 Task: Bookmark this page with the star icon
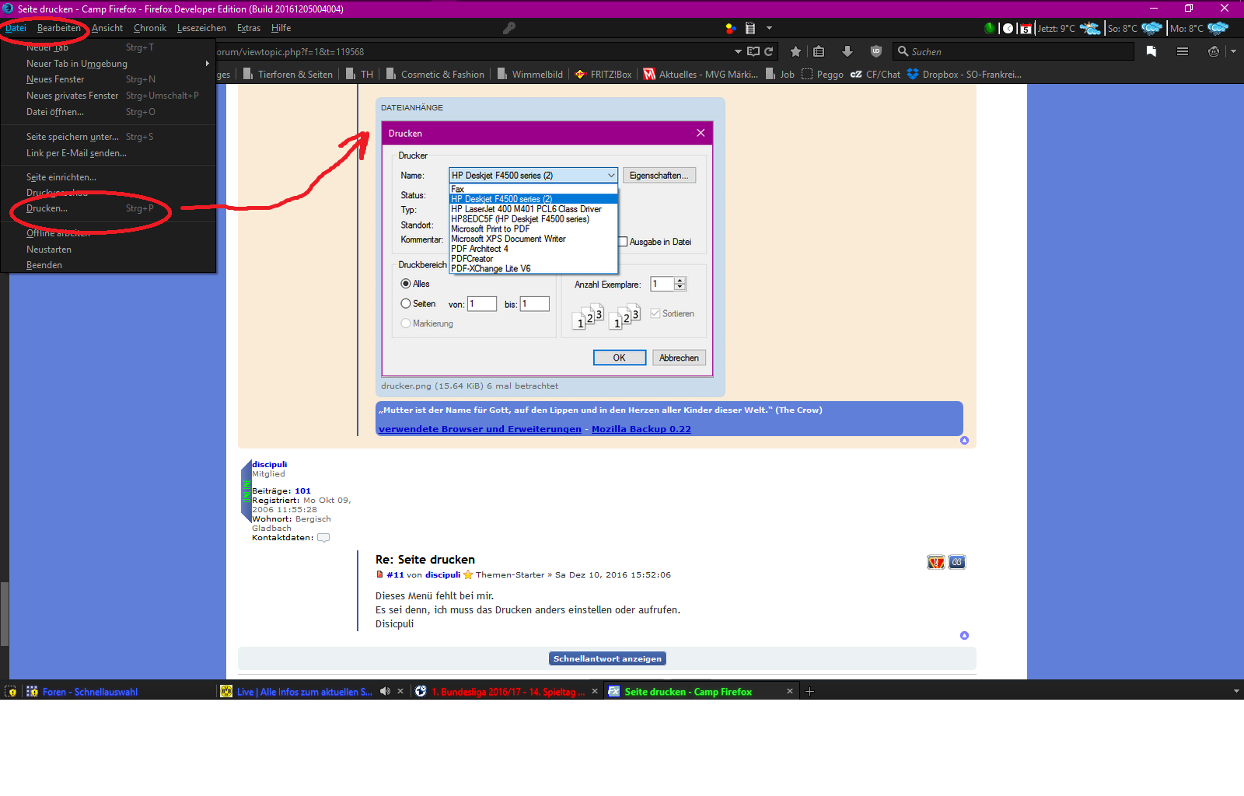(795, 51)
